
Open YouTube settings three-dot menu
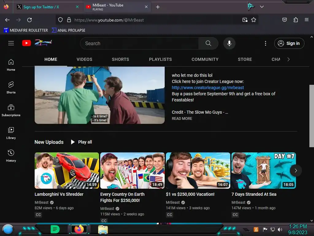(x=266, y=43)
